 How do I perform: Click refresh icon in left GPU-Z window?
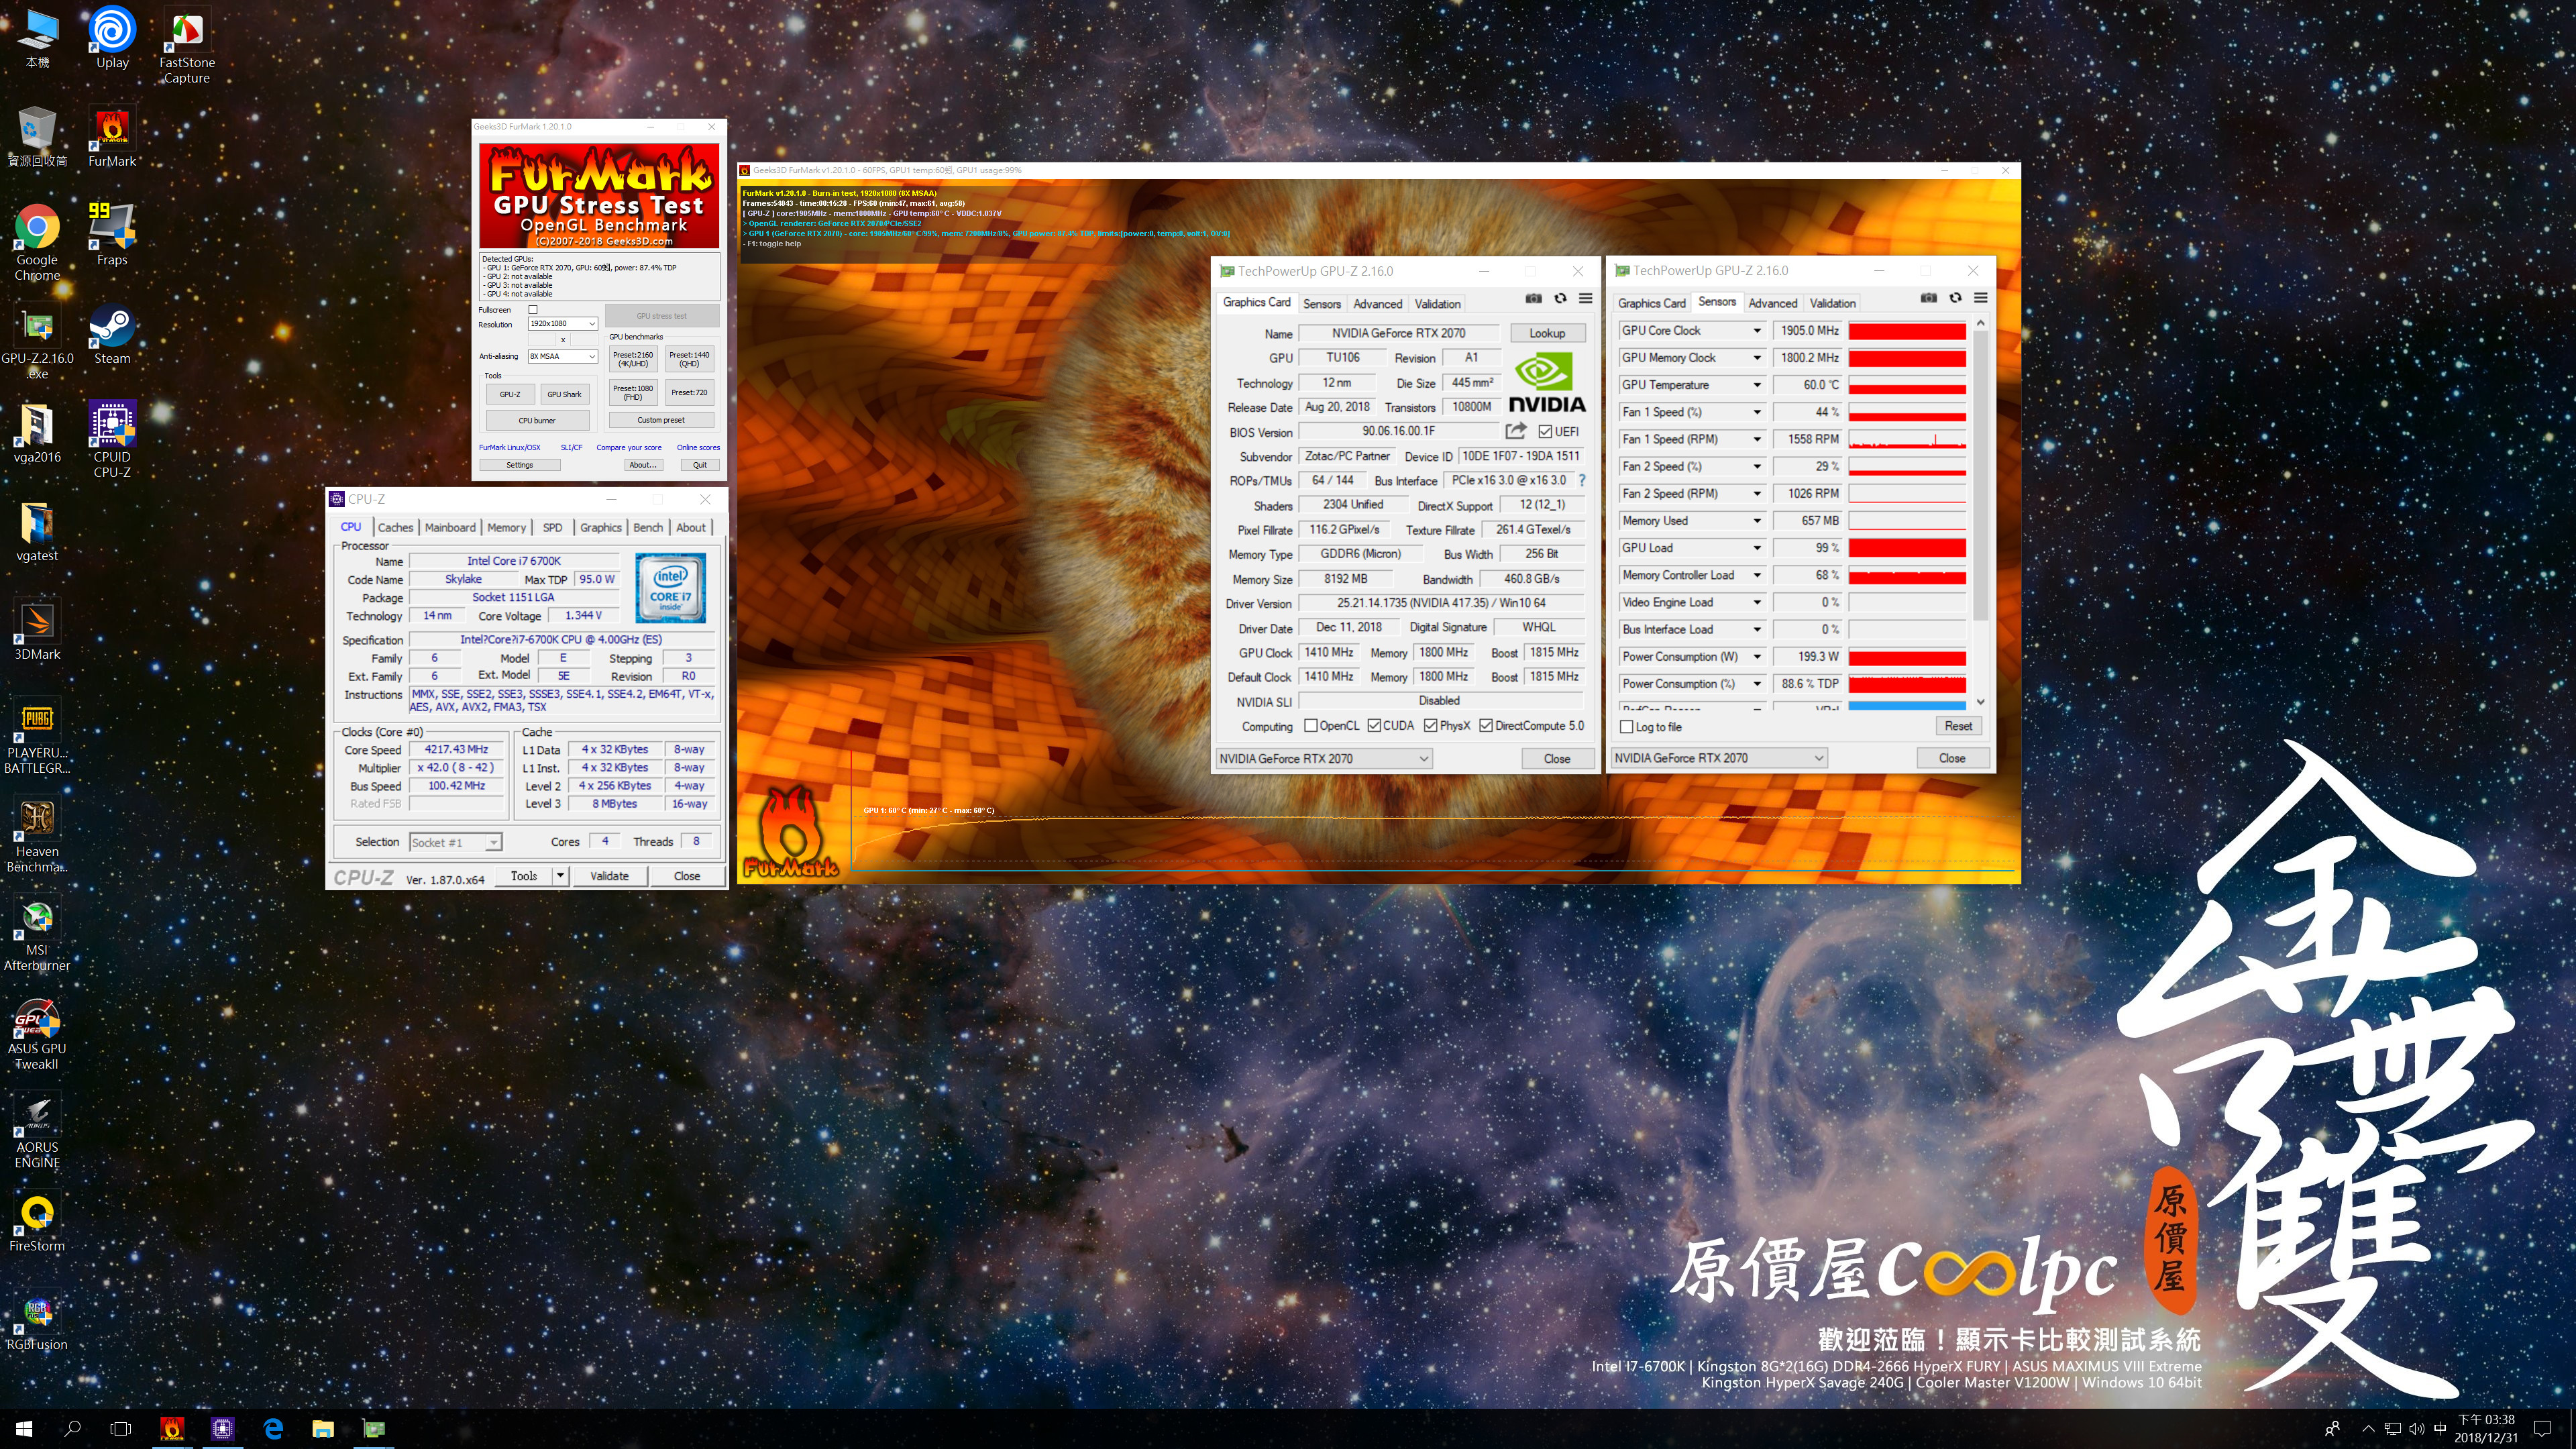point(1560,298)
